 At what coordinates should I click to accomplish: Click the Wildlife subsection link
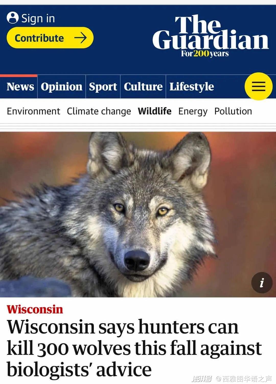(x=155, y=111)
